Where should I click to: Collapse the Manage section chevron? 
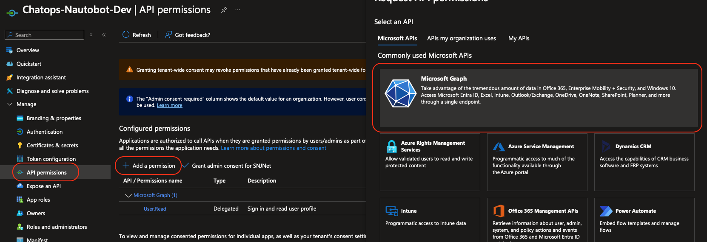pyautogui.click(x=9, y=104)
